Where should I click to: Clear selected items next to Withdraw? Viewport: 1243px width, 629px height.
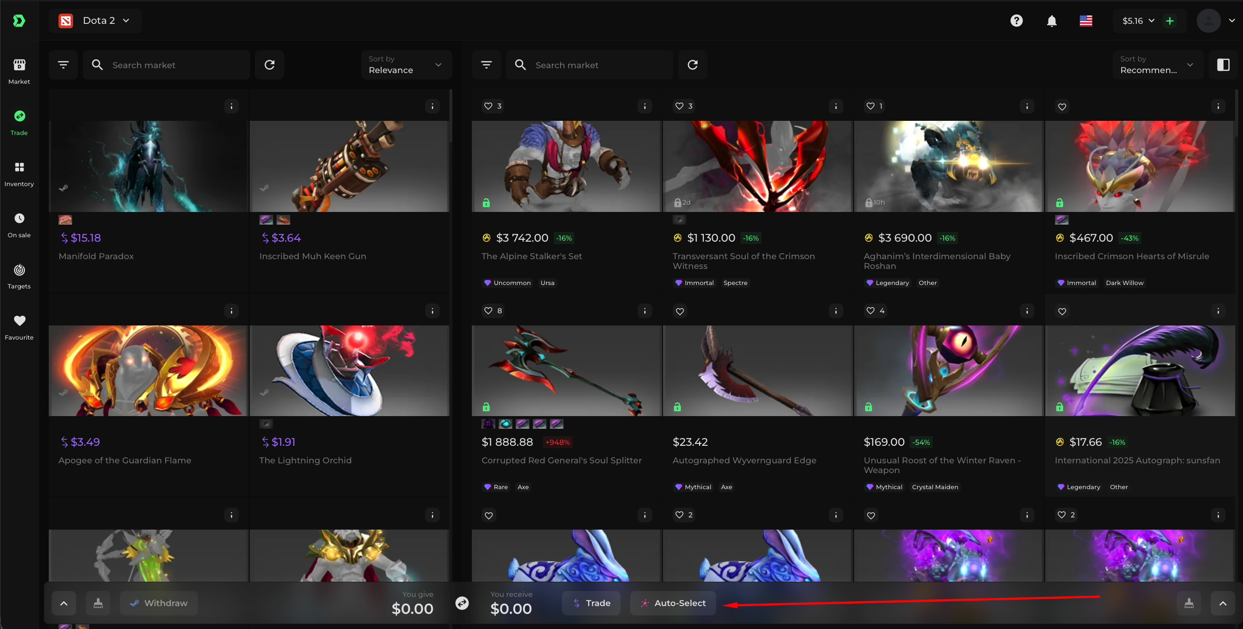(98, 603)
